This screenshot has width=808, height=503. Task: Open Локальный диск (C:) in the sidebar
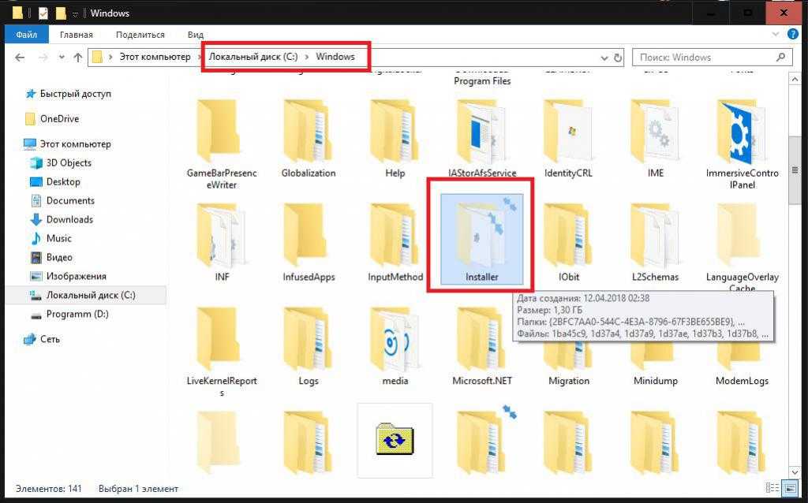(x=85, y=295)
